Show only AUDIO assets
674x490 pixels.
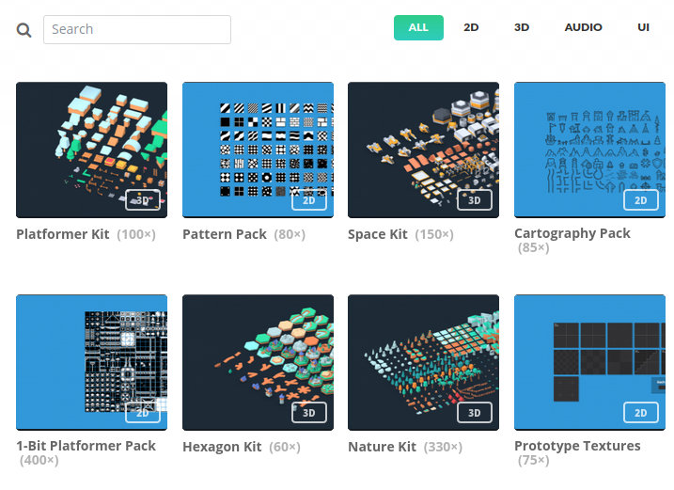click(583, 27)
